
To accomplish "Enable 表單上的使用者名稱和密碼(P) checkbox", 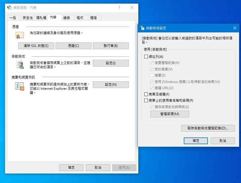I will [146, 101].
